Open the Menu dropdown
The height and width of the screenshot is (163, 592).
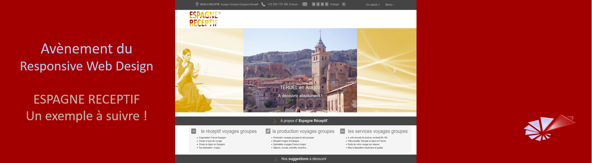(x=389, y=5)
